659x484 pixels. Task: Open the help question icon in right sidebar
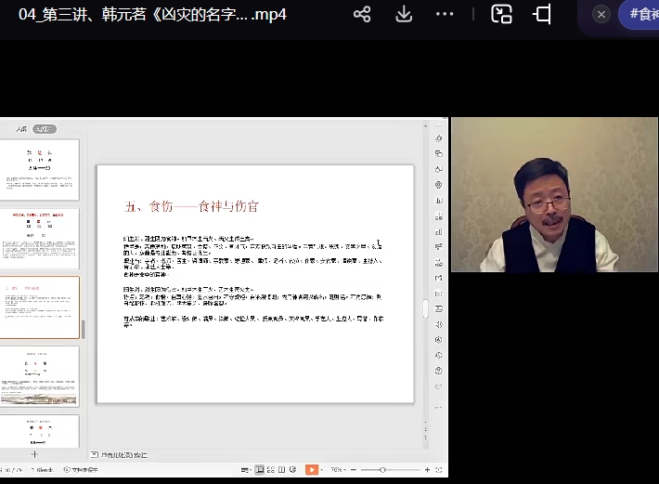[x=439, y=371]
